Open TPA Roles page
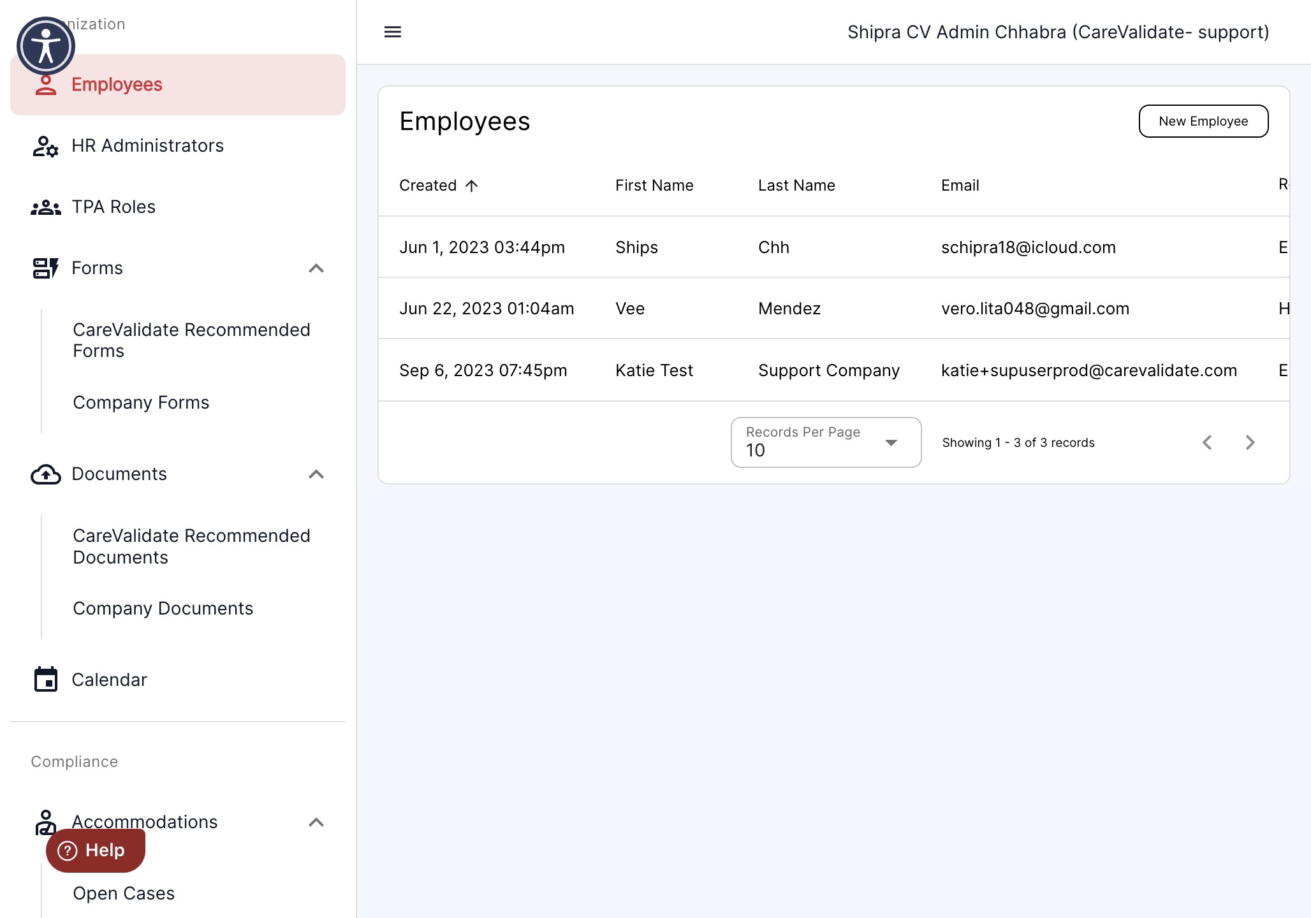Image resolution: width=1311 pixels, height=918 pixels. click(178, 207)
